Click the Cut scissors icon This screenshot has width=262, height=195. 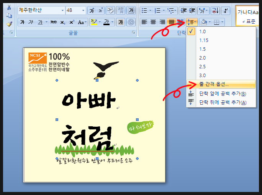point(9,7)
